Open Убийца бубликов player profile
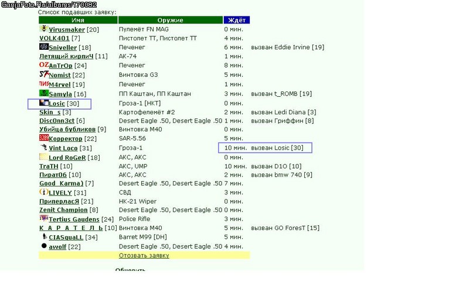 [67, 129]
